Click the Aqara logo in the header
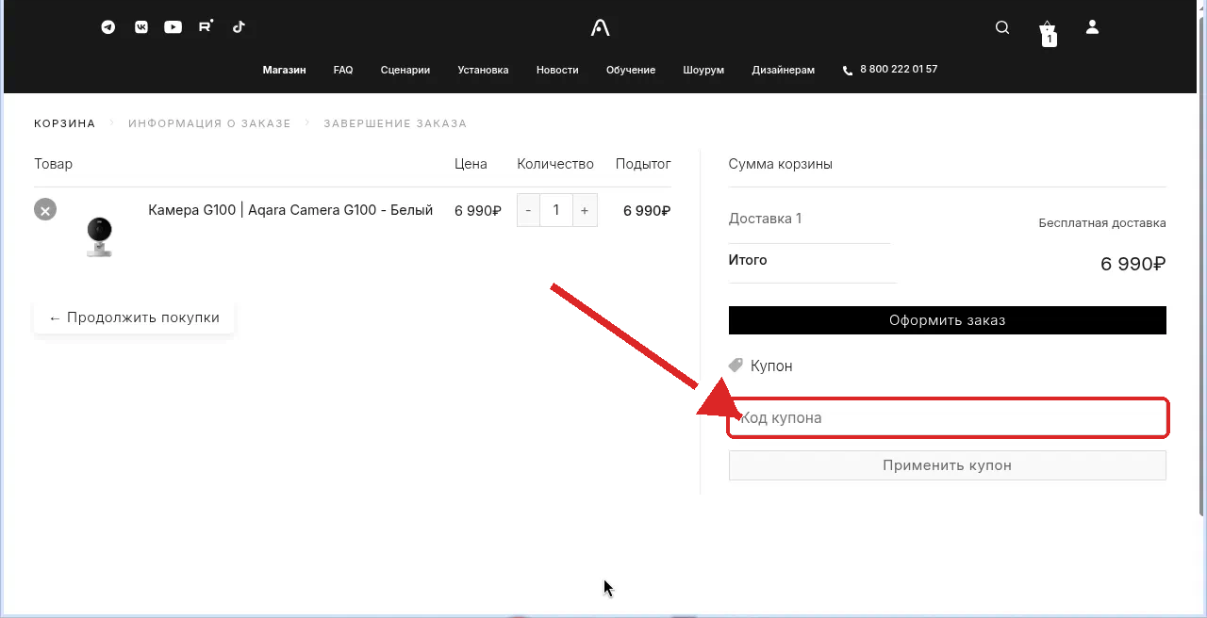The height and width of the screenshot is (618, 1207). 601,28
